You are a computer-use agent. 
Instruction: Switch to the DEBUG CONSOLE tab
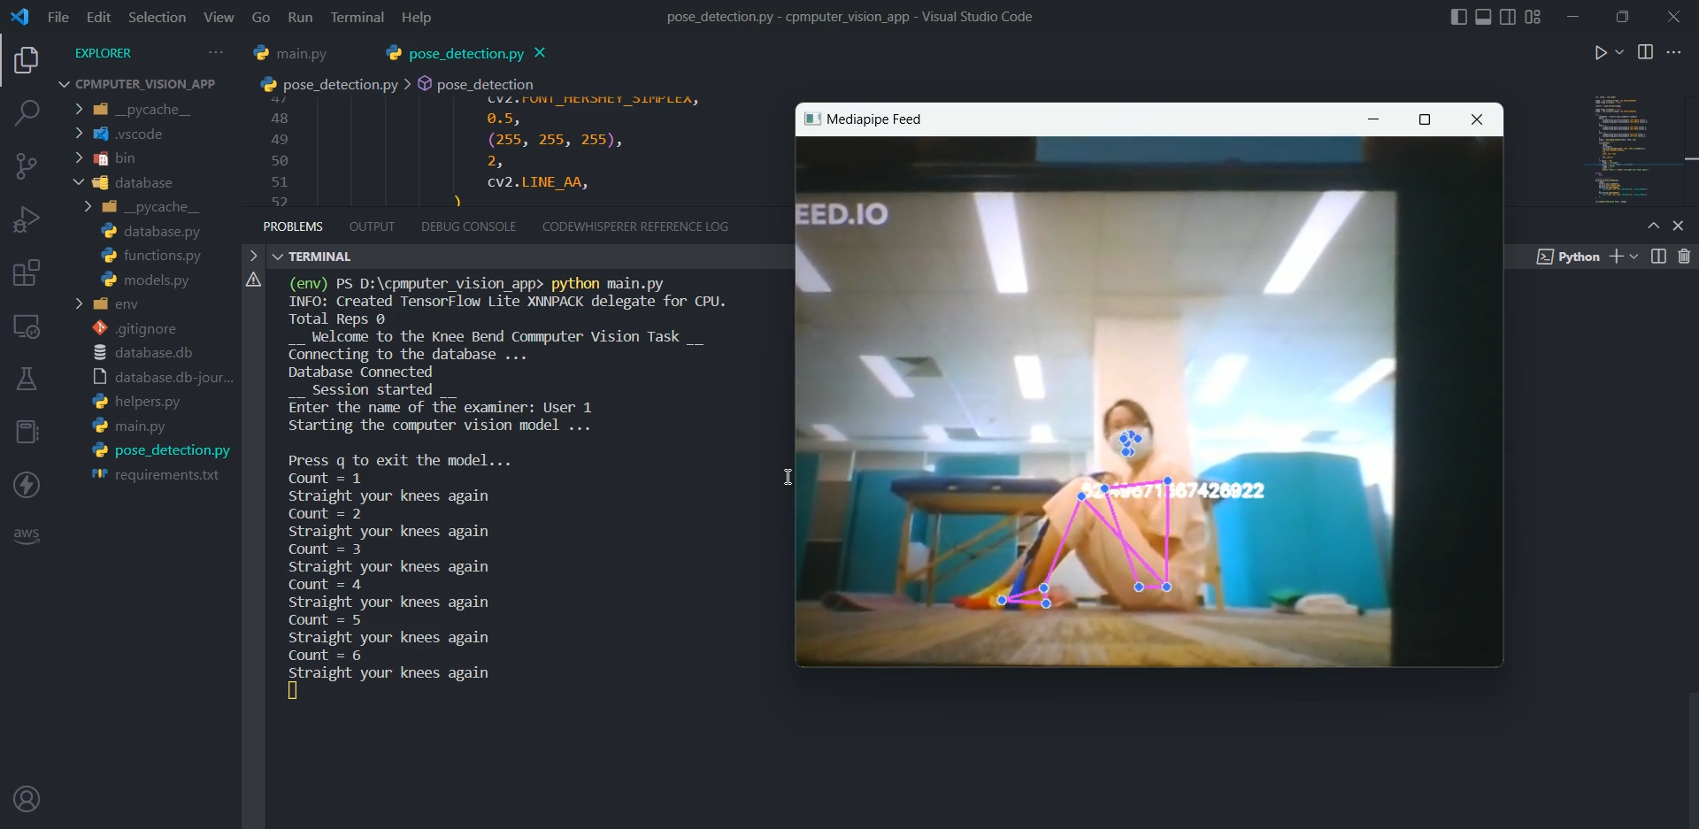pyautogui.click(x=468, y=226)
